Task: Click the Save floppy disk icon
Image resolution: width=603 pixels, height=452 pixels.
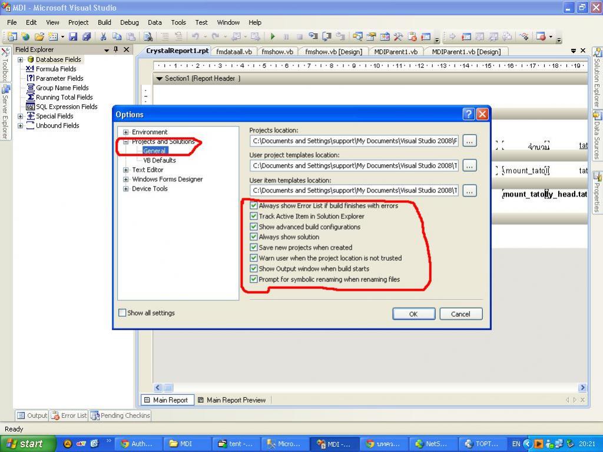Action: [73, 36]
